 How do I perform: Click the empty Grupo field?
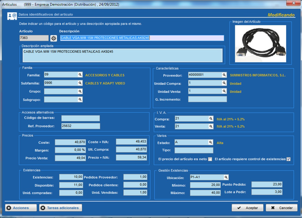pos(61,91)
